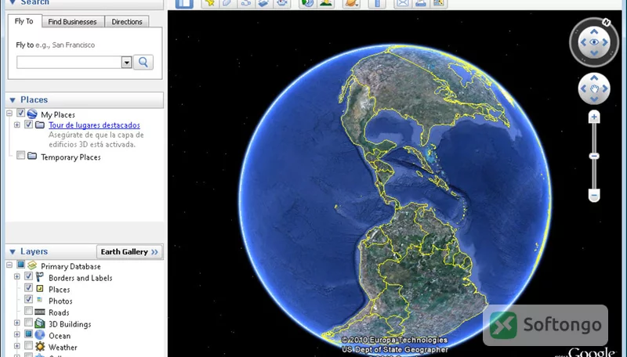Enable the Weather layer
627x357 pixels.
click(28, 345)
